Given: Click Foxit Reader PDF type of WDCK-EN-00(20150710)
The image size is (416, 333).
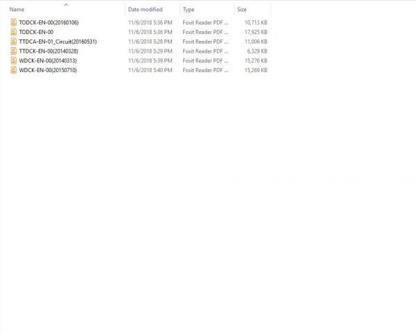Looking at the screenshot, I should click(205, 70).
